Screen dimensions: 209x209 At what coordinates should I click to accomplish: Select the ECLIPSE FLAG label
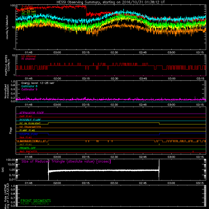[28, 134]
